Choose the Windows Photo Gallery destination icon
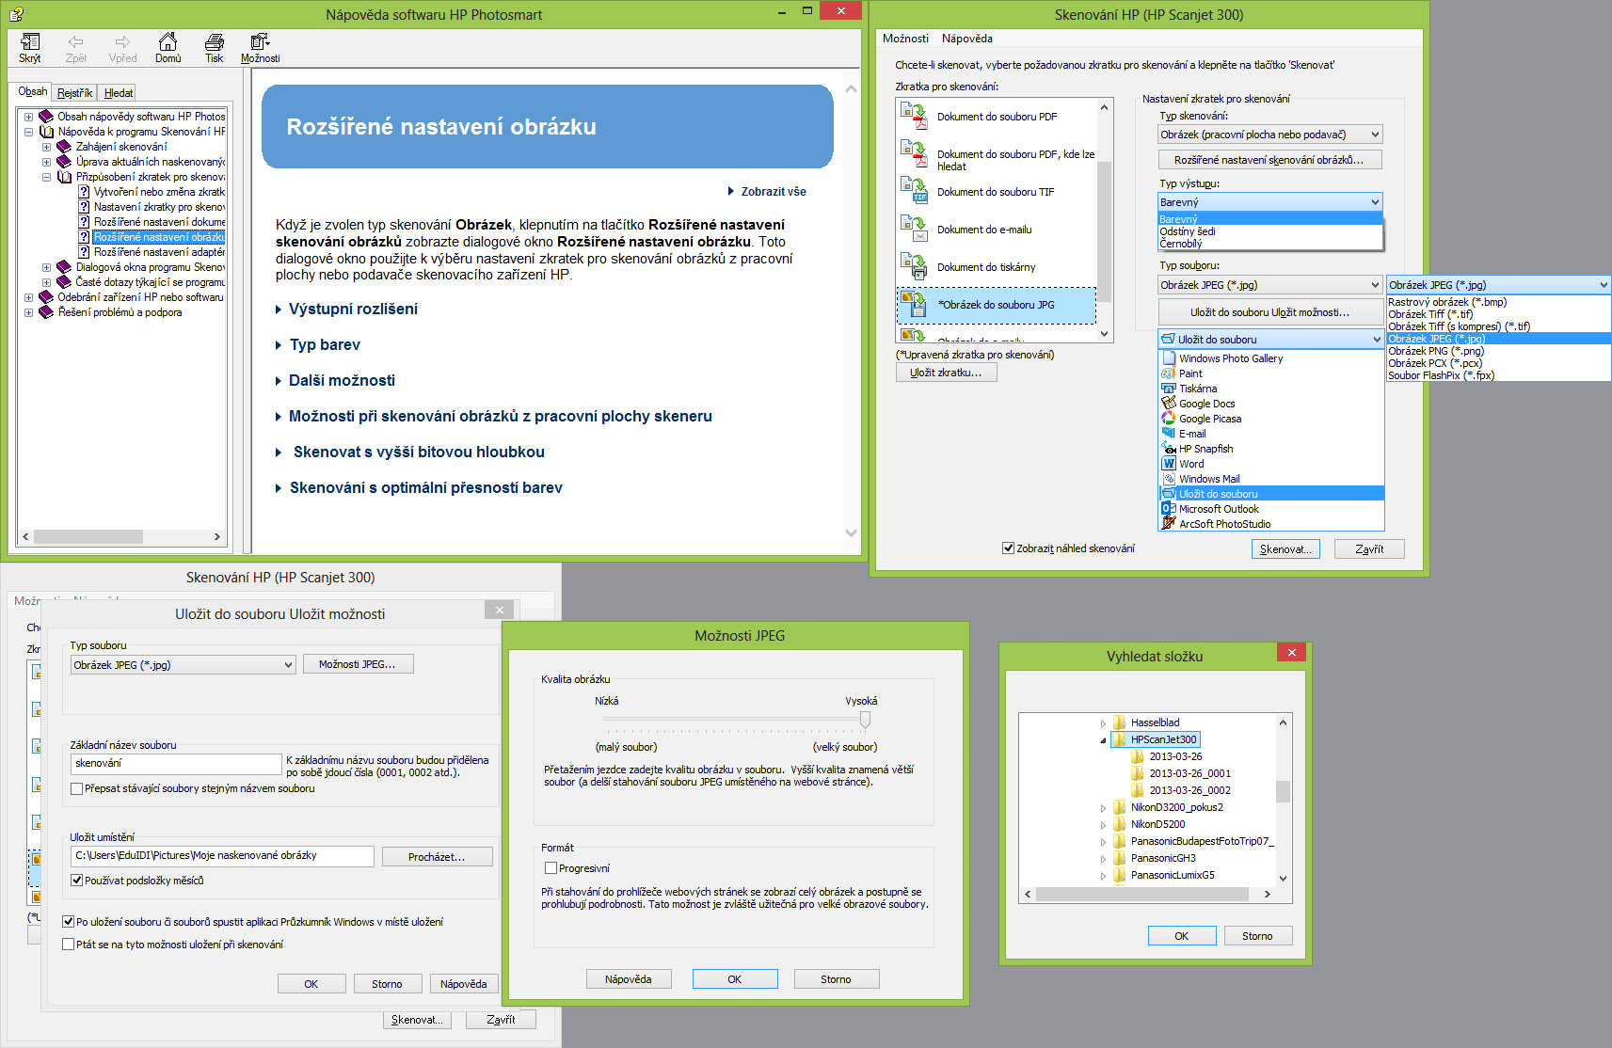1612x1048 pixels. pyautogui.click(x=1169, y=358)
